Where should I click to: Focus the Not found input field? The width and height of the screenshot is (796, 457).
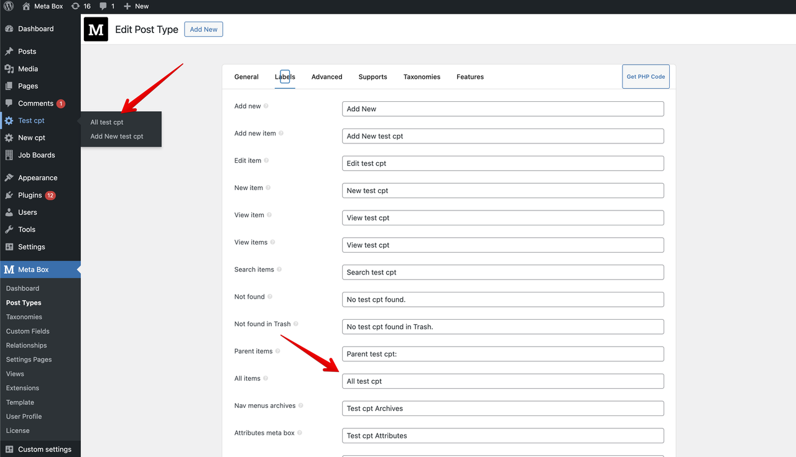pyautogui.click(x=503, y=299)
